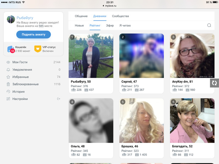
Task: Click the name AnyKey dm, 81
Action: [x=182, y=82]
